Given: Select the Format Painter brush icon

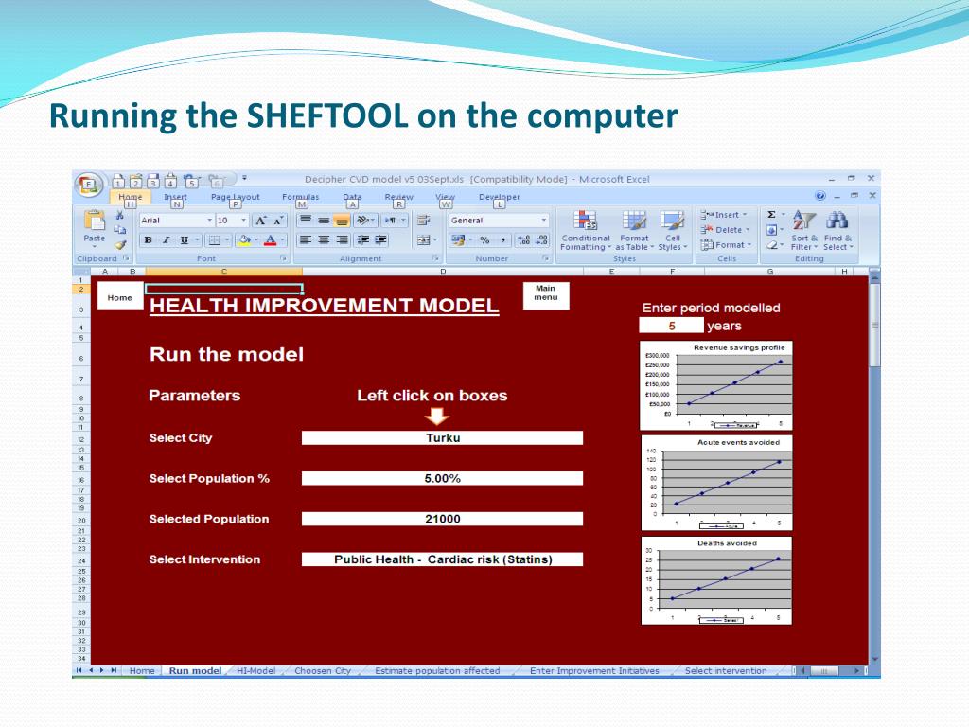Looking at the screenshot, I should 120,245.
